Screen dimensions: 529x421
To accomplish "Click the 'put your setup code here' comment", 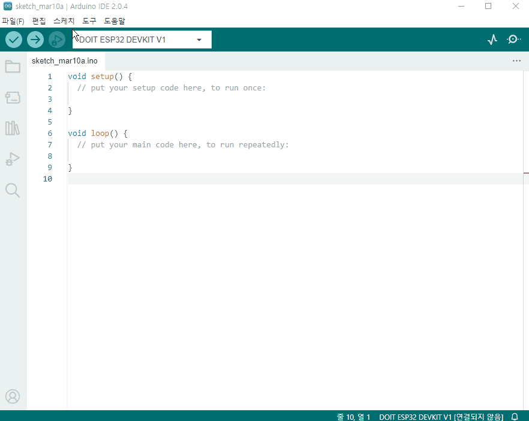I will pos(172,88).
